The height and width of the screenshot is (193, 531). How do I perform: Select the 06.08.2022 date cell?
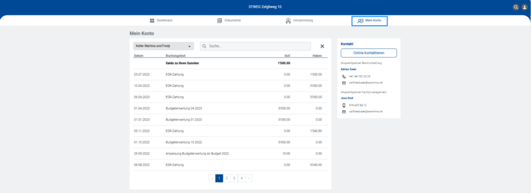(142, 165)
